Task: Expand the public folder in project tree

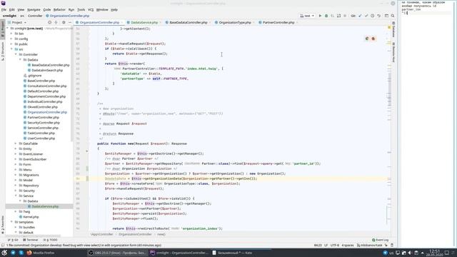Action: pyautogui.click(x=11, y=44)
